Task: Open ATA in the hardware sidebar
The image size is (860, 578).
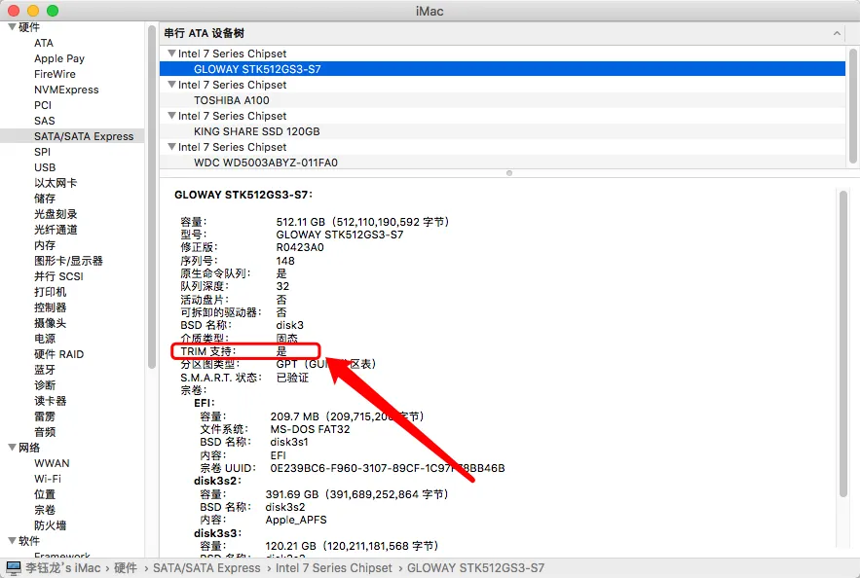Action: 43,43
